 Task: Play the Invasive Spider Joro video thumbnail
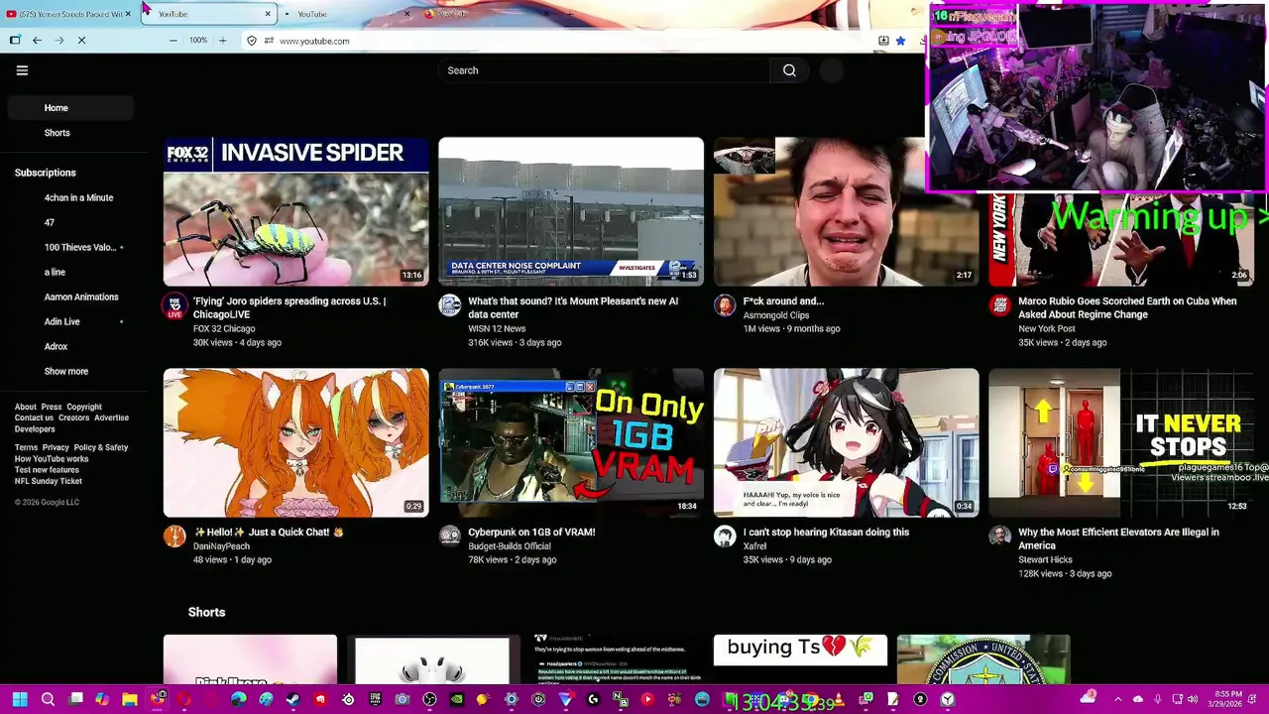296,211
